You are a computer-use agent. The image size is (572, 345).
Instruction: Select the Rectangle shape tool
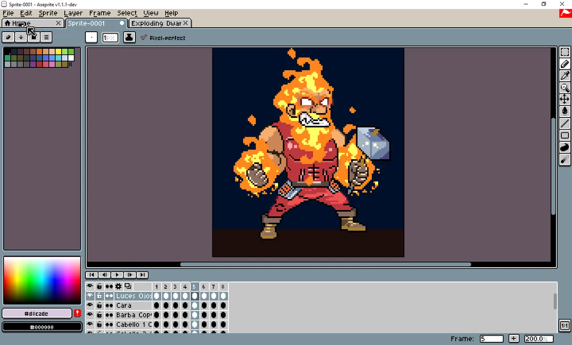(564, 135)
